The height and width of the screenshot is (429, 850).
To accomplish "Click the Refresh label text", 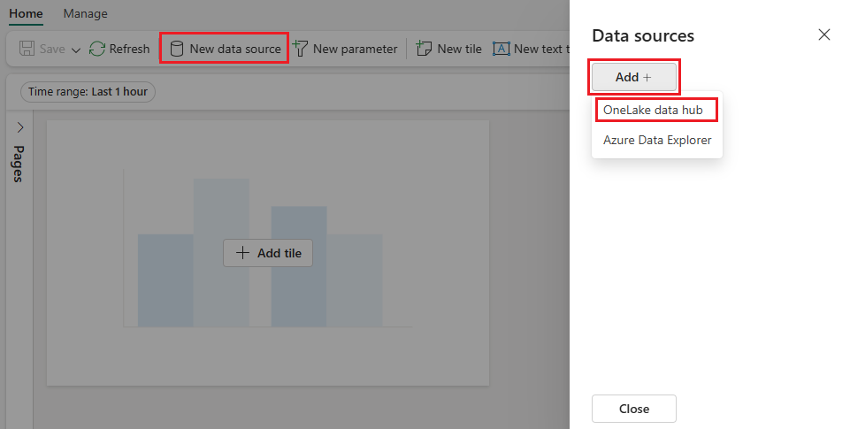I will [x=129, y=49].
